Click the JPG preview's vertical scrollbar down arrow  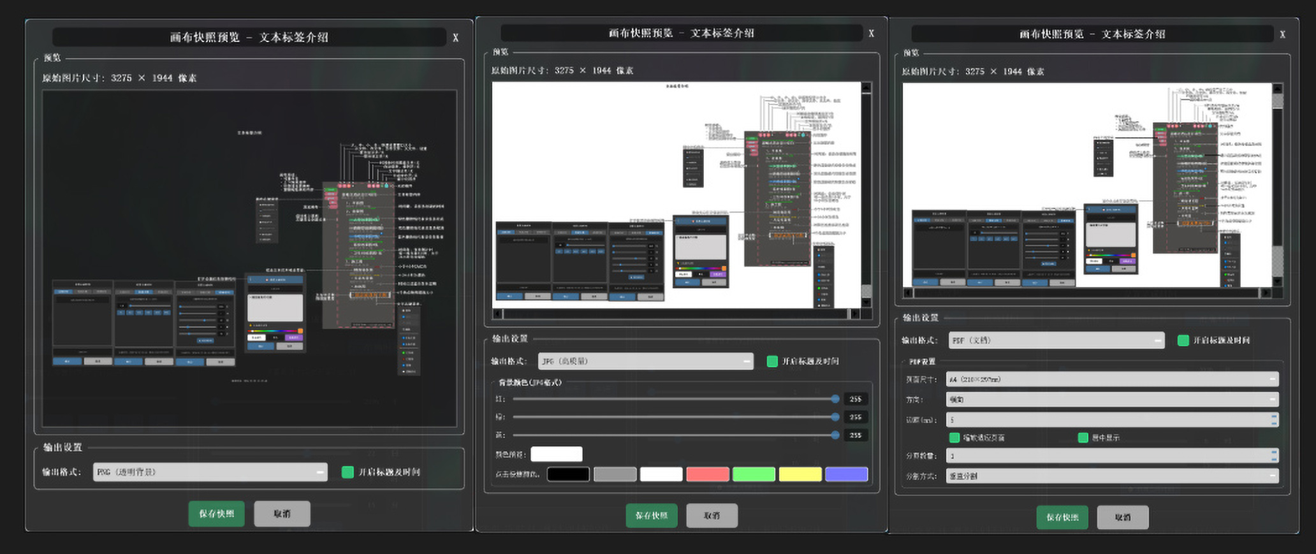tap(866, 302)
